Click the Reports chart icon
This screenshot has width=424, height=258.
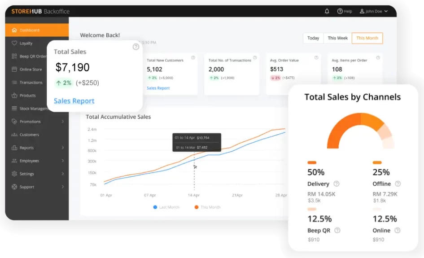(x=14, y=148)
